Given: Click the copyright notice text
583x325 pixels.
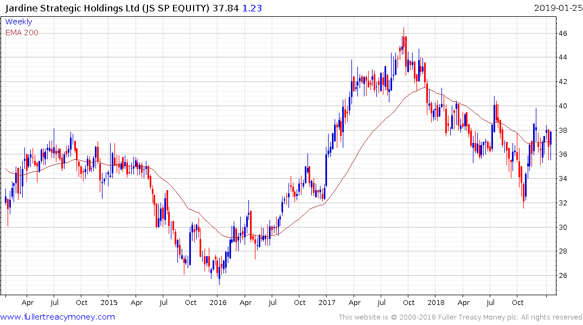Looking at the screenshot, I should (460, 317).
